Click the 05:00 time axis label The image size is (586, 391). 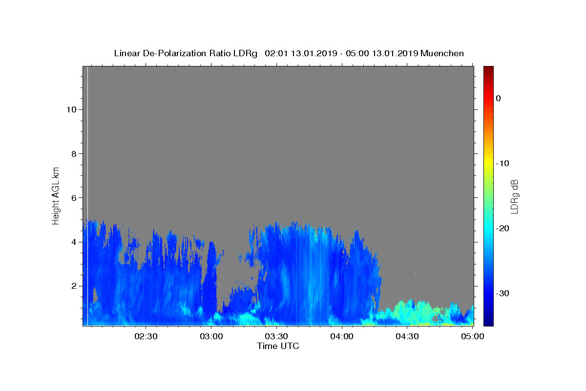pyautogui.click(x=473, y=336)
